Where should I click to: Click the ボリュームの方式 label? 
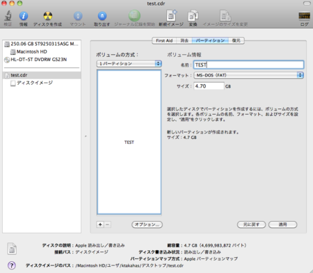click(117, 55)
